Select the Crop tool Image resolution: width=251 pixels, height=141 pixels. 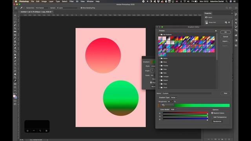15,28
